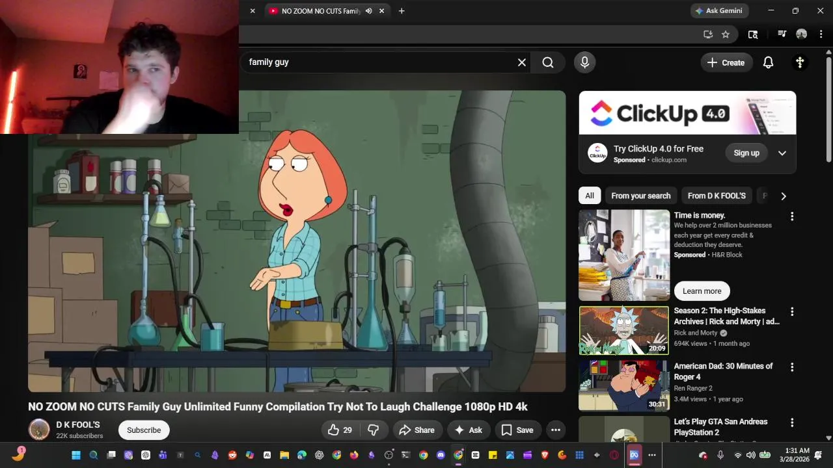The width and height of the screenshot is (833, 468).
Task: Open American Dad Roger thumbnail
Action: tap(624, 385)
